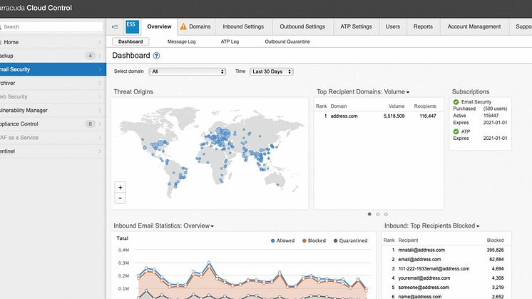Zoom in on the threat map

pos(120,188)
